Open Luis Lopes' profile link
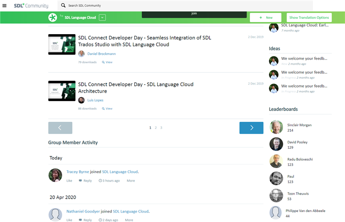This screenshot has width=345, height=222. click(x=95, y=100)
